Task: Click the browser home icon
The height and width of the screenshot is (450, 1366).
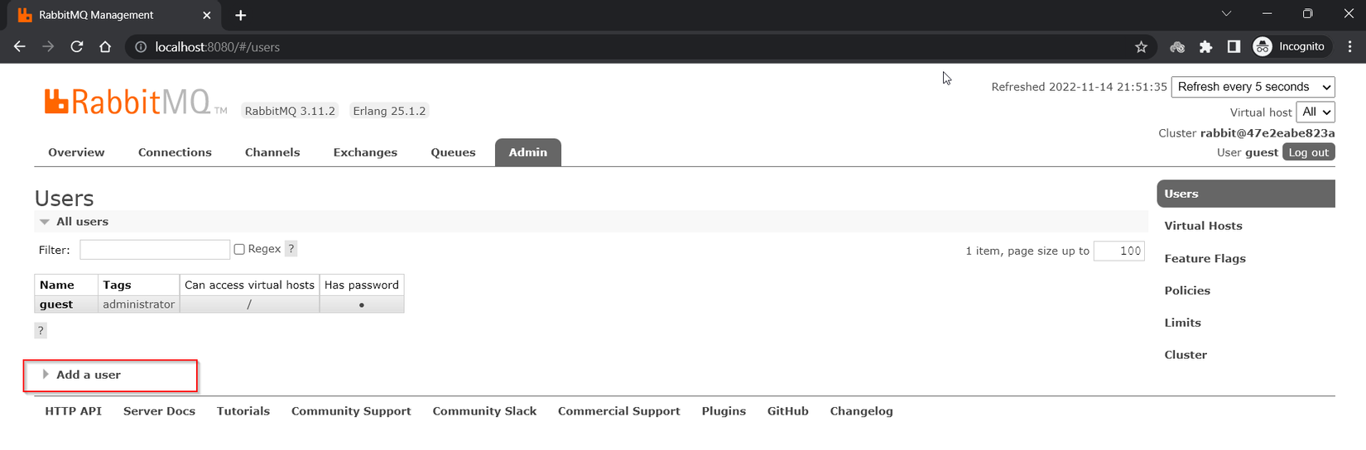Action: point(105,47)
